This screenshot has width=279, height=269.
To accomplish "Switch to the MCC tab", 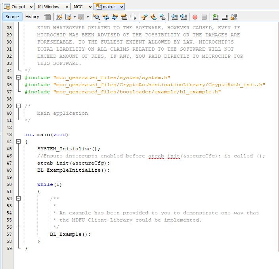I will point(78,7).
